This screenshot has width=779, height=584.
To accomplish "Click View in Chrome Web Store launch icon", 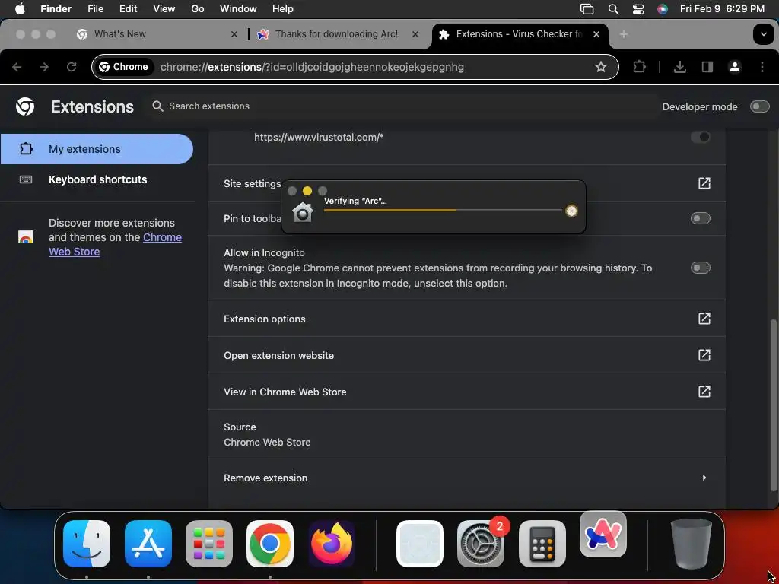I will tap(704, 392).
